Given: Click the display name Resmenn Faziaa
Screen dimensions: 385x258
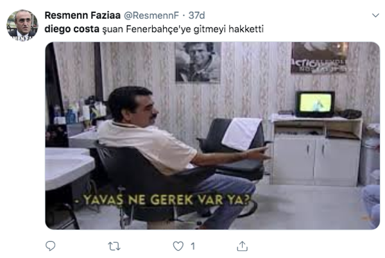Looking at the screenshot, I should click(83, 15).
